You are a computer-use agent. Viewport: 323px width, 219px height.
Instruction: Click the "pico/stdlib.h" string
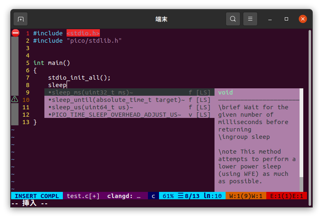click(94, 41)
